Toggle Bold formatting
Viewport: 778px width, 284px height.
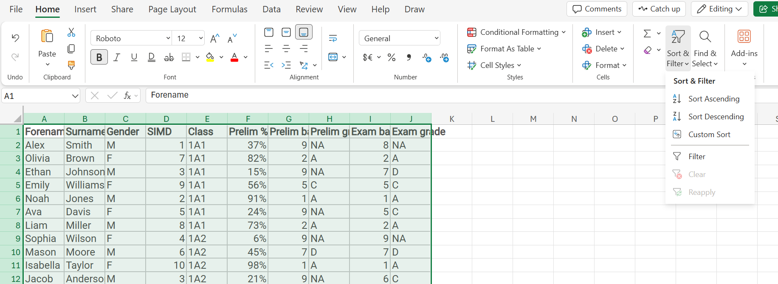tap(99, 57)
